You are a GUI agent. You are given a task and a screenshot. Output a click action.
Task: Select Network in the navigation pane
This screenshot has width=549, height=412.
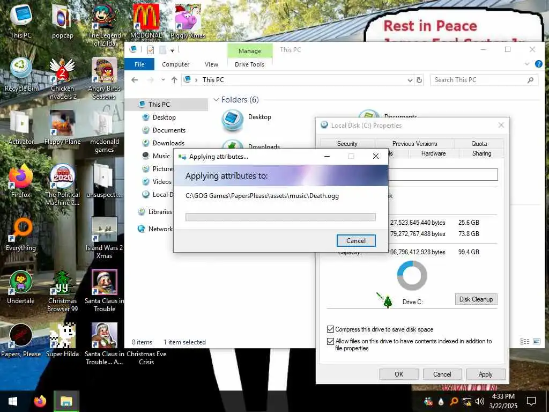coord(155,229)
